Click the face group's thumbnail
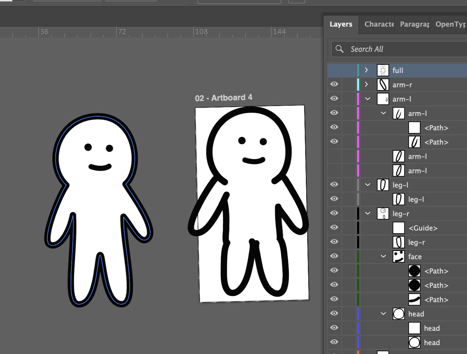 tap(399, 257)
